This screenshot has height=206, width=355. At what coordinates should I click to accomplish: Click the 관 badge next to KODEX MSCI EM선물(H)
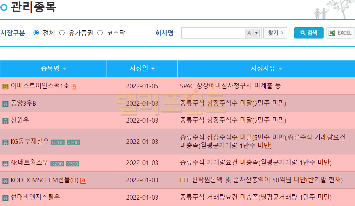(x=83, y=181)
